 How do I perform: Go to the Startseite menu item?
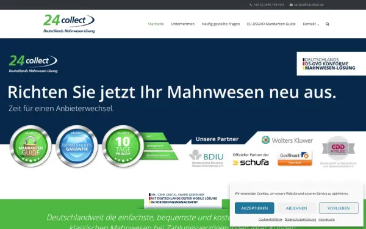[156, 24]
